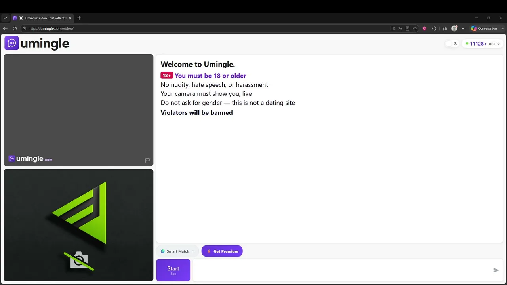The width and height of the screenshot is (507, 285).
Task: Refresh the current page
Action: point(15,28)
